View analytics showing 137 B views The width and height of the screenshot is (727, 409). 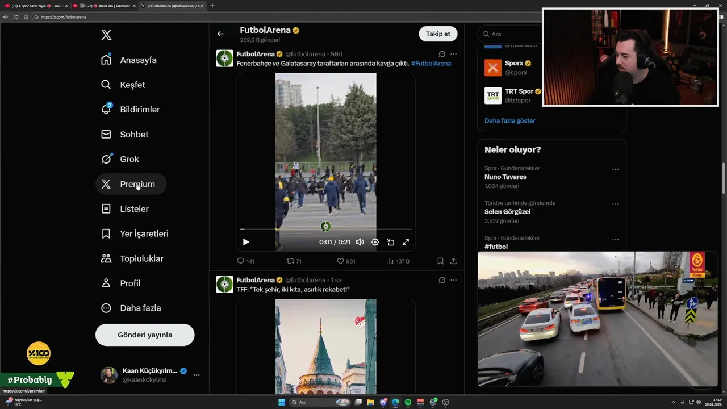click(x=398, y=261)
